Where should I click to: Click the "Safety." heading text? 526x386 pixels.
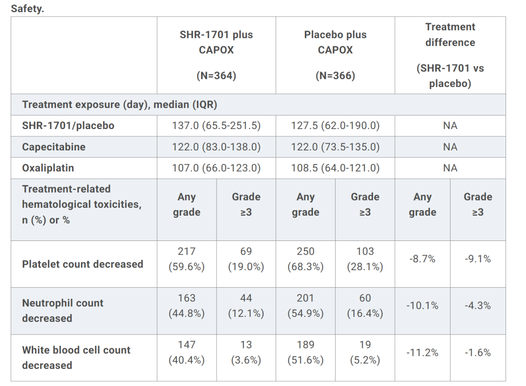point(27,8)
